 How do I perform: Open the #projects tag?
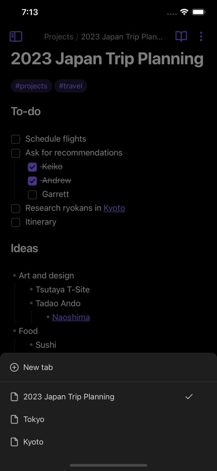pos(31,86)
